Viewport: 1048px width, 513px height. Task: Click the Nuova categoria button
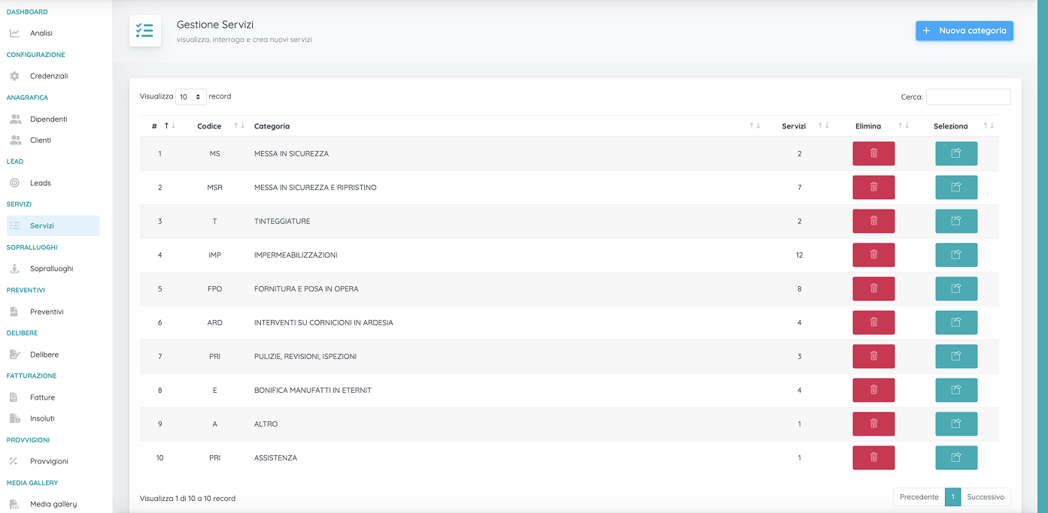pyautogui.click(x=964, y=31)
